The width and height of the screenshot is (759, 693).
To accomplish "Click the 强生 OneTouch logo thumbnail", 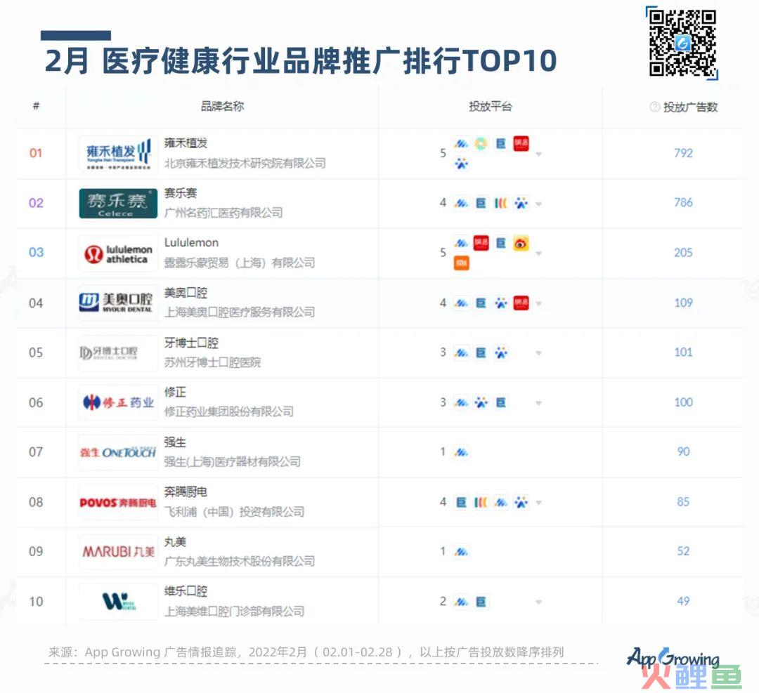I will coord(118,452).
